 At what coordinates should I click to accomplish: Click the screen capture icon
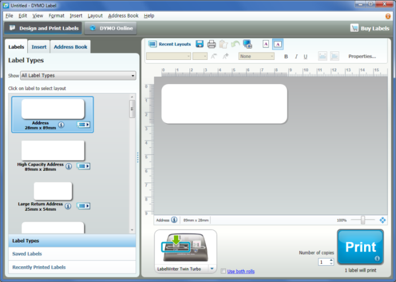click(248, 44)
